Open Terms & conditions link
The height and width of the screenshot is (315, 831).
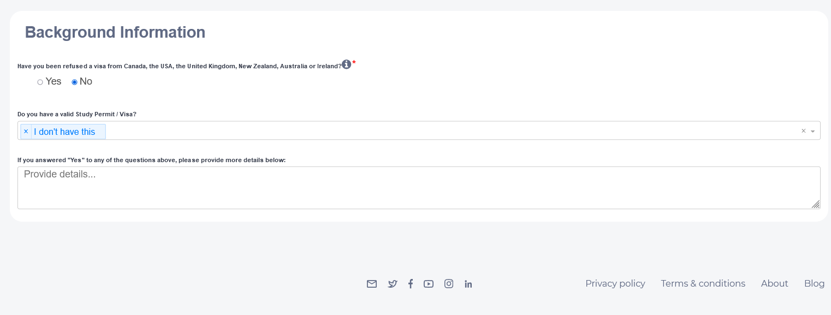click(703, 283)
